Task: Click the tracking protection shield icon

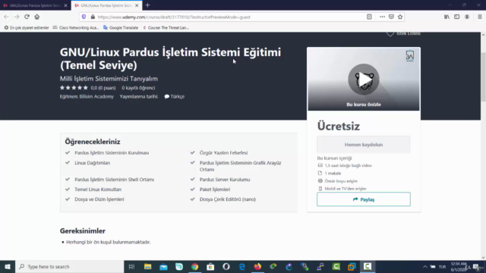Action: coord(84,17)
